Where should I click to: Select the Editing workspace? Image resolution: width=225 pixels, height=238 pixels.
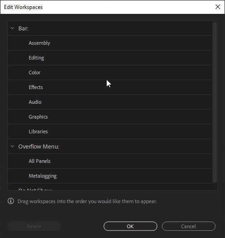coord(109,58)
